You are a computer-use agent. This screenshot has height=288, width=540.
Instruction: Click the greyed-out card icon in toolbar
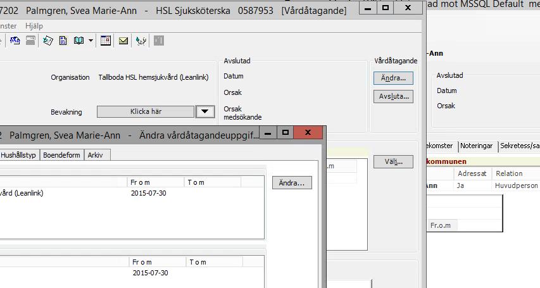pos(30,41)
